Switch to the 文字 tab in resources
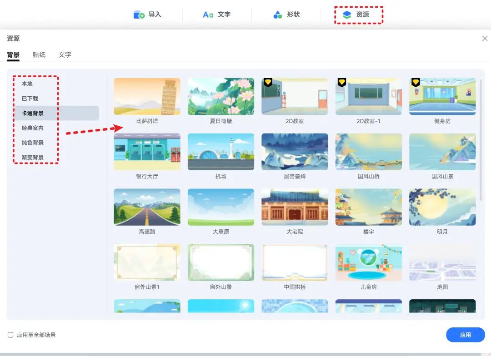The height and width of the screenshot is (356, 491). click(65, 55)
